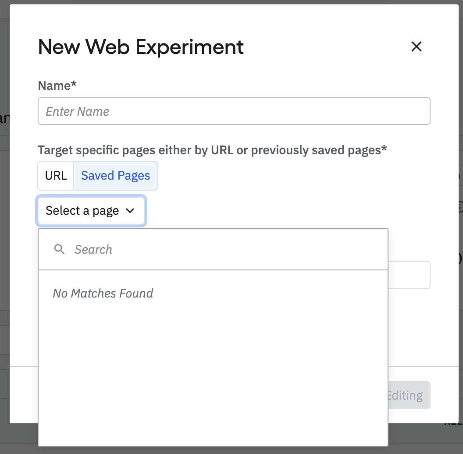Click the chevron arrow beside Select a page
This screenshot has height=454, width=463.
tap(130, 211)
